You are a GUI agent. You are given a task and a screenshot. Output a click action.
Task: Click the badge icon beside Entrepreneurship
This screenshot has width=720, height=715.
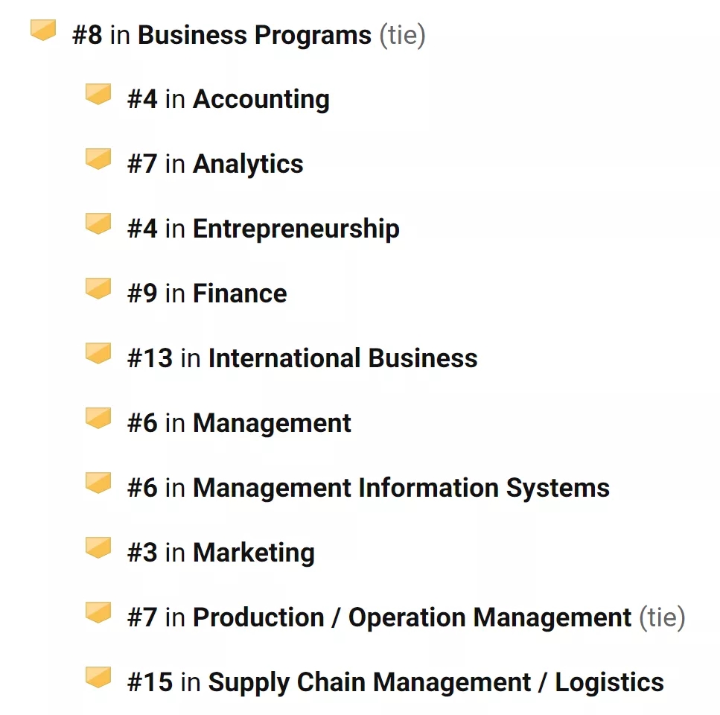pos(98,223)
